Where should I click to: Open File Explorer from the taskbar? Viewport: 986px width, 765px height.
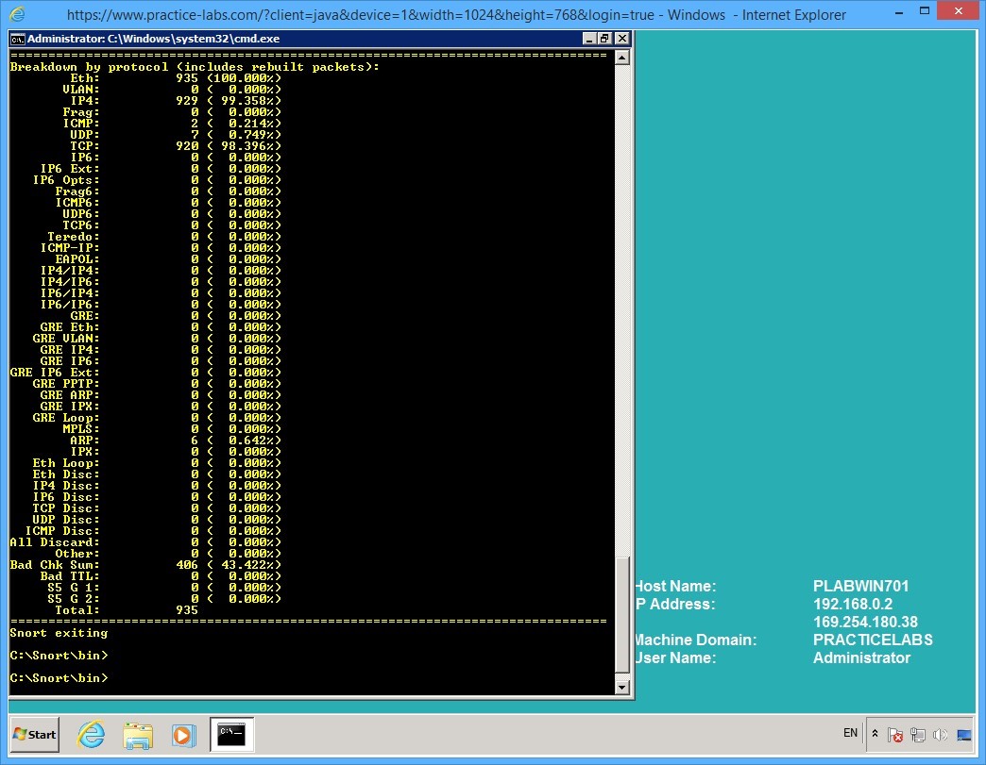coord(138,735)
